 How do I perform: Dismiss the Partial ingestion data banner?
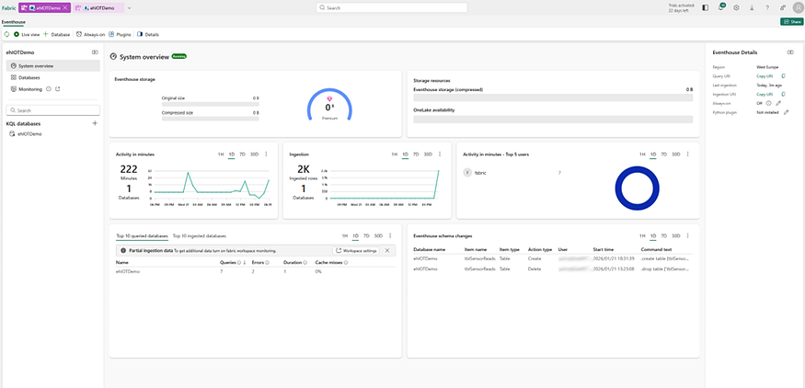click(x=387, y=250)
